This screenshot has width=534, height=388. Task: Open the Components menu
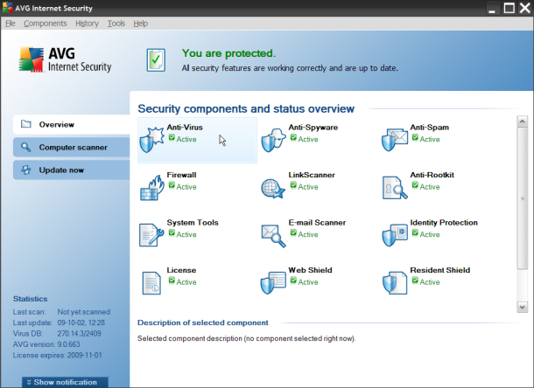pyautogui.click(x=46, y=24)
